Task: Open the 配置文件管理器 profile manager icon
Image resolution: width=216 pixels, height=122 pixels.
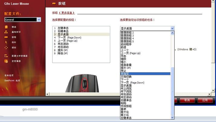Action: click(x=6, y=56)
